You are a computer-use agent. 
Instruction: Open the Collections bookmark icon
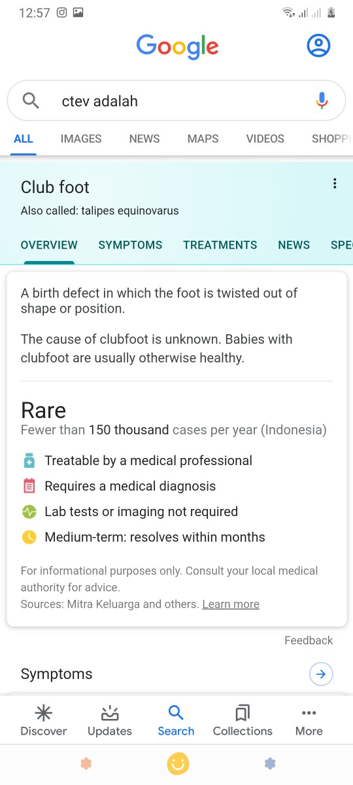[x=243, y=713]
